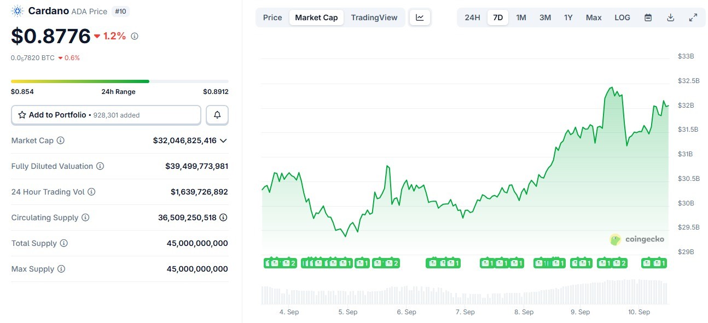Open the calendar date range icon
Viewport: 708px width, 323px height.
[648, 17]
